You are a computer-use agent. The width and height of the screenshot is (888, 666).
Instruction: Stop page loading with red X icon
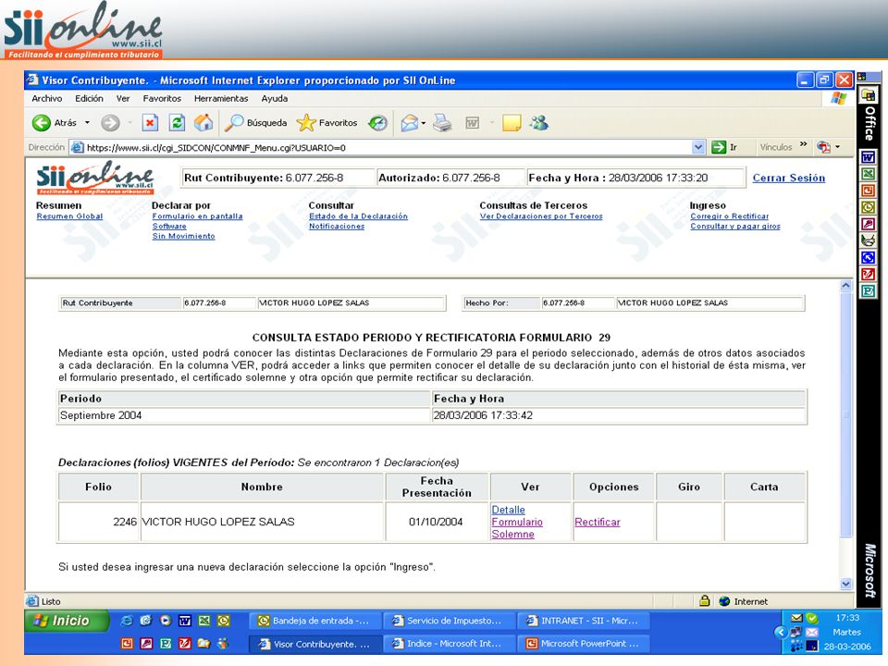click(x=150, y=122)
